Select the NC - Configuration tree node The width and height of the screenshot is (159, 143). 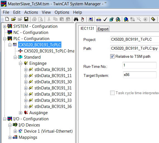(x=31, y=33)
